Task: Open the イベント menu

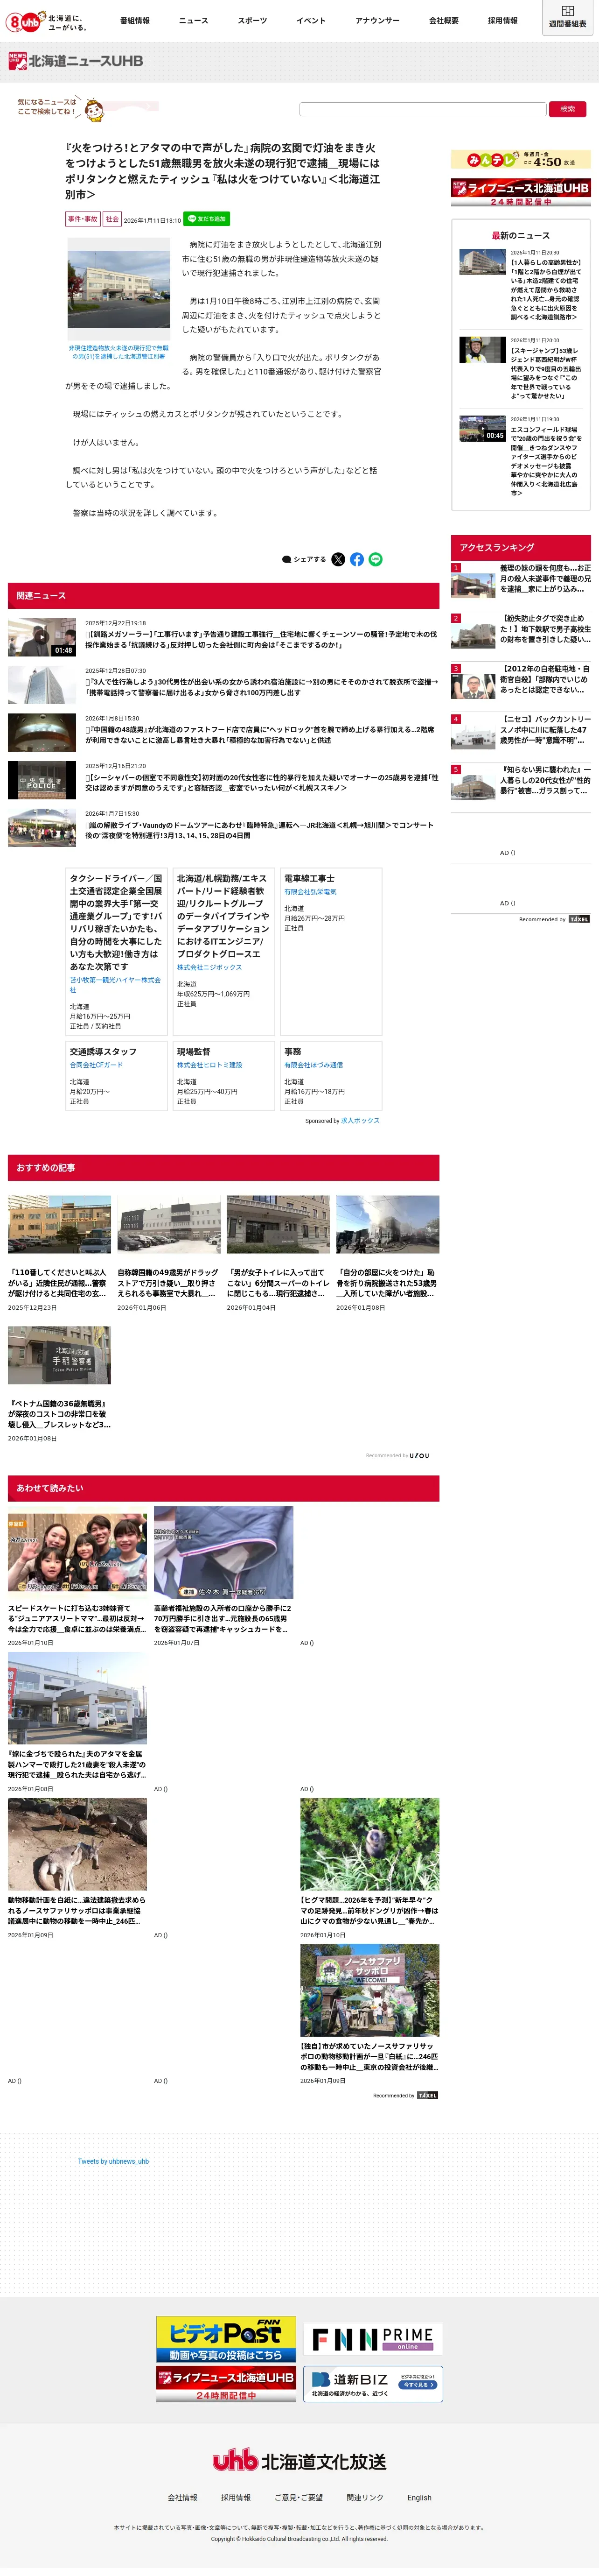Action: 311,20
